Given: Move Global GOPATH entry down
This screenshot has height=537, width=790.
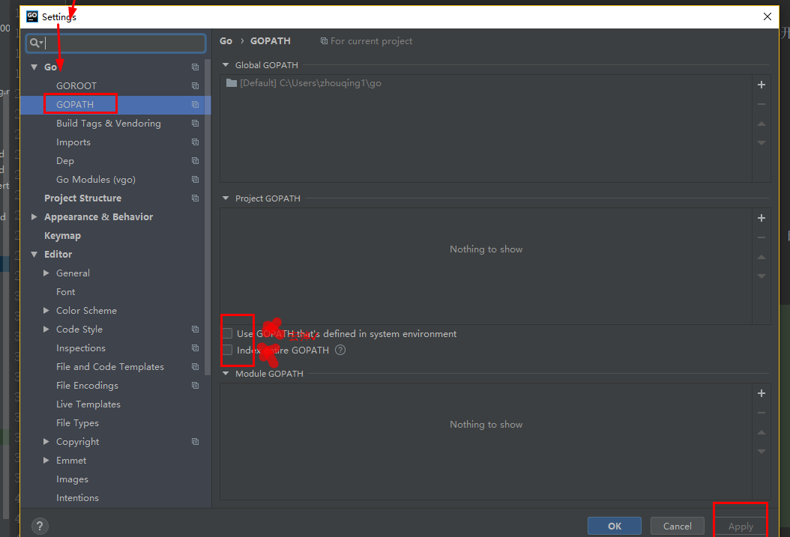Looking at the screenshot, I should click(762, 143).
